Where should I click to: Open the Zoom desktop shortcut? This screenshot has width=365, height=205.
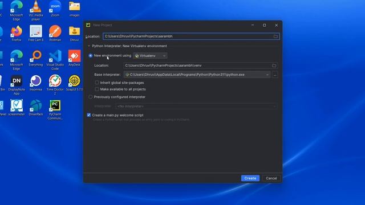pos(55,9)
